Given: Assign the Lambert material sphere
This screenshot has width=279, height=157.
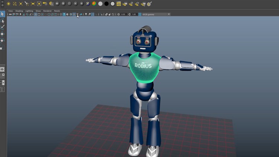Looking at the screenshot, I should (70, 4).
